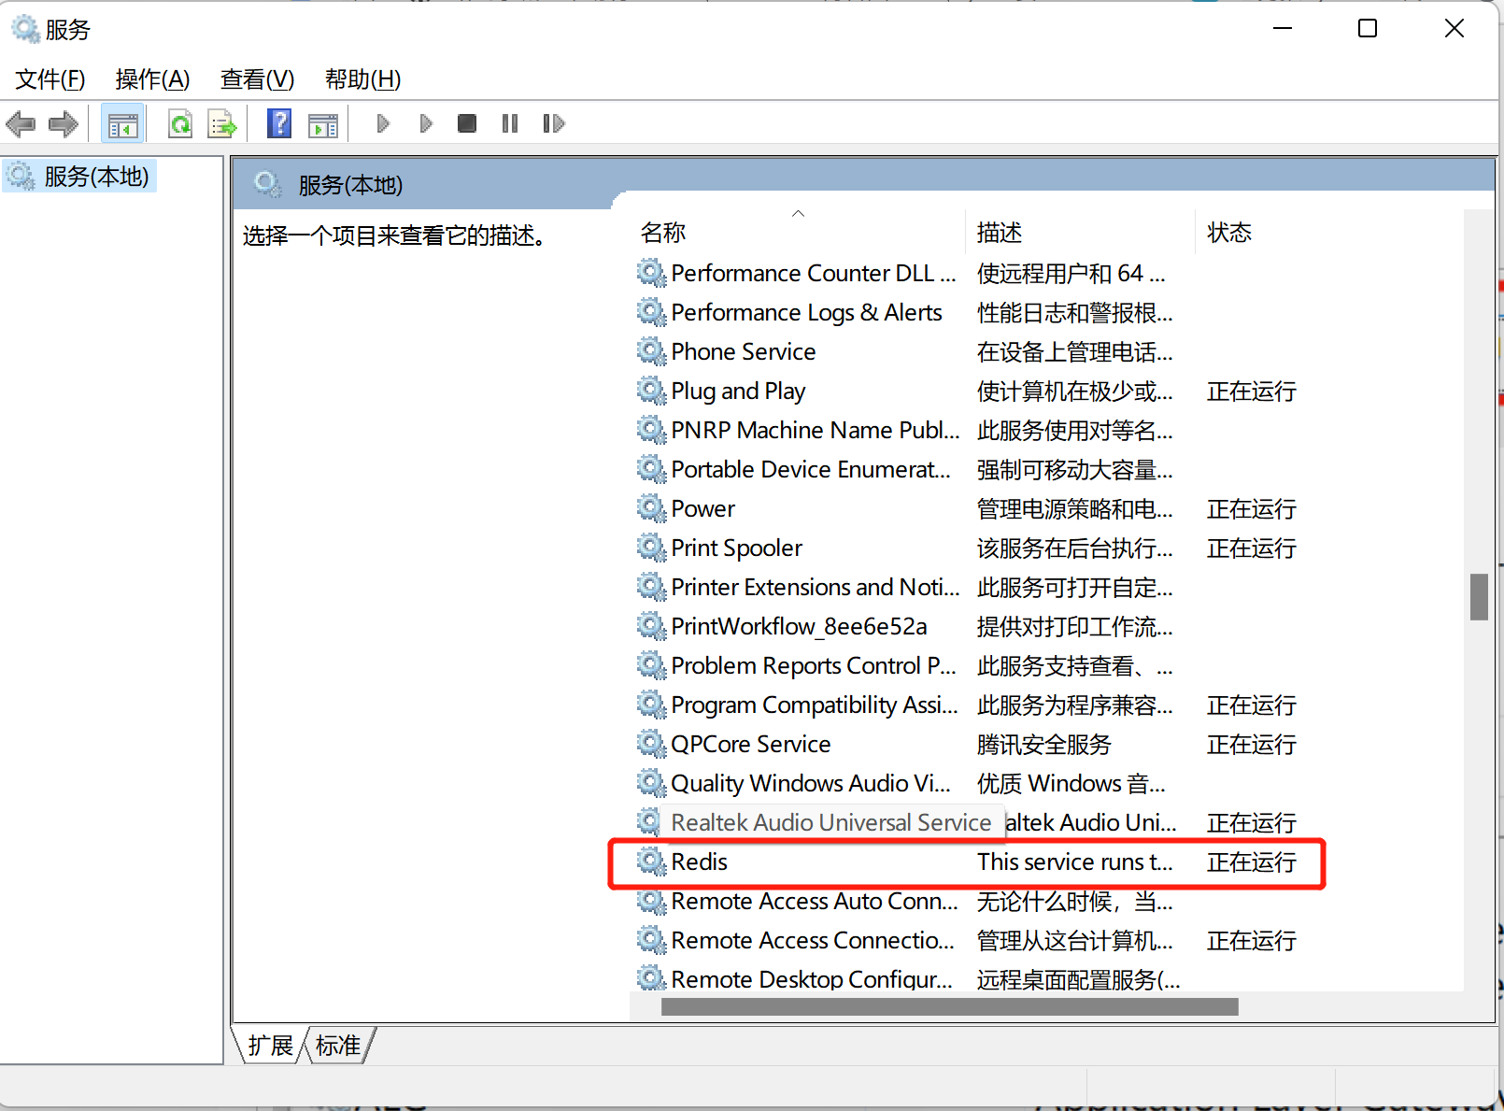Click the 腾讯安全服务 description cell

[1043, 745]
